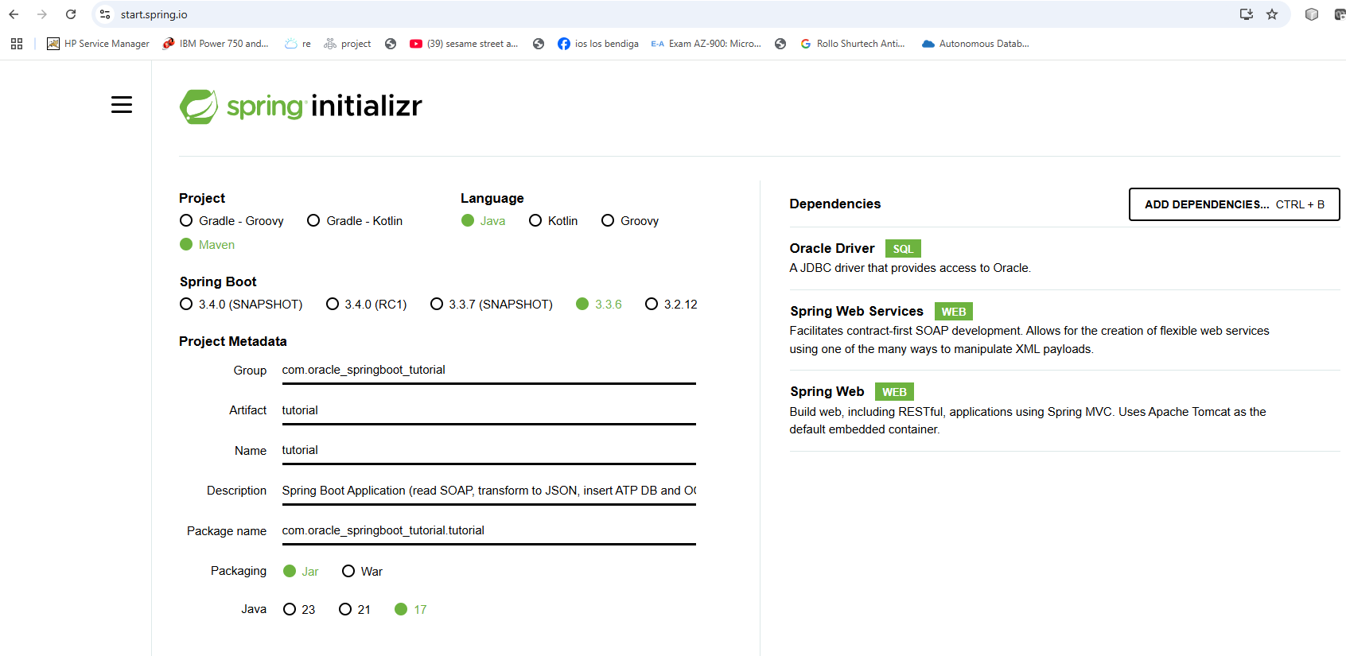Reload the page
The height and width of the screenshot is (656, 1346).
pyautogui.click(x=71, y=14)
